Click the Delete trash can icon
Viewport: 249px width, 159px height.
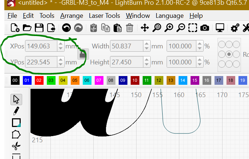tap(130, 28)
